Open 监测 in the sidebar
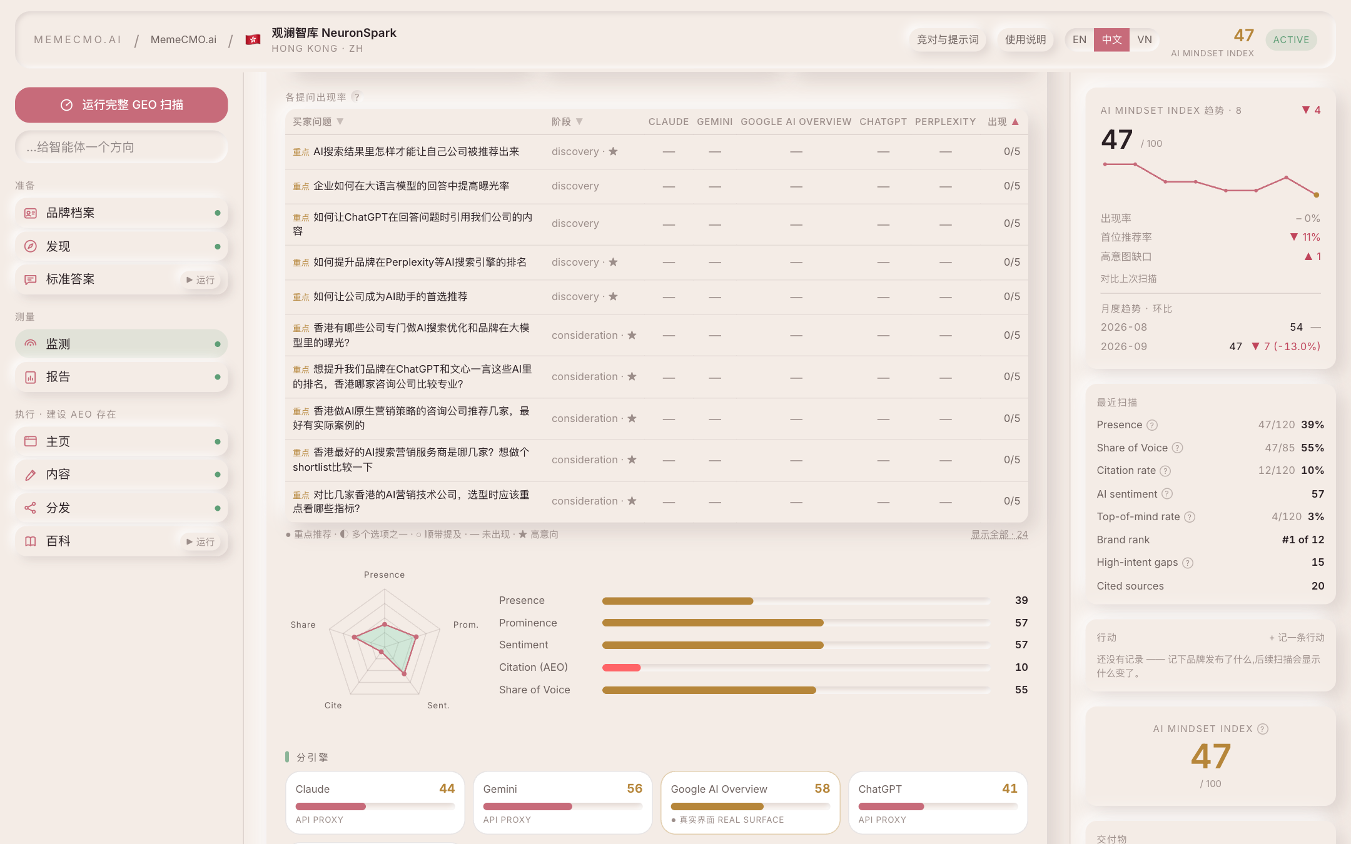 121,344
